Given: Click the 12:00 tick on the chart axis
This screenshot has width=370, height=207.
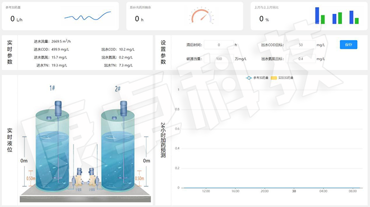Looking at the screenshot, I should (206, 191).
